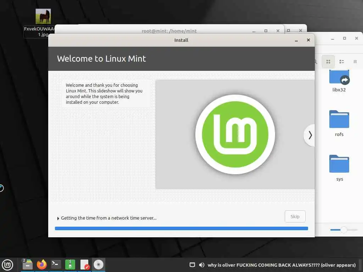Click the volume speaker tray icon
This screenshot has height=272, width=363.
[202, 265]
